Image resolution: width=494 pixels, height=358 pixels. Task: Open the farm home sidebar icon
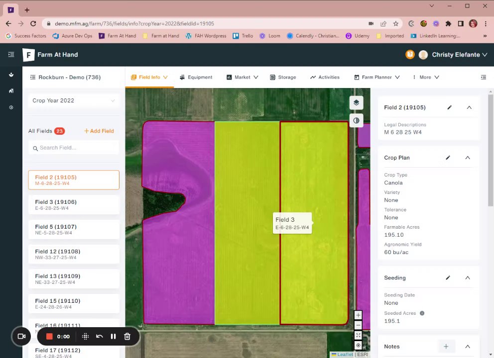(x=11, y=91)
